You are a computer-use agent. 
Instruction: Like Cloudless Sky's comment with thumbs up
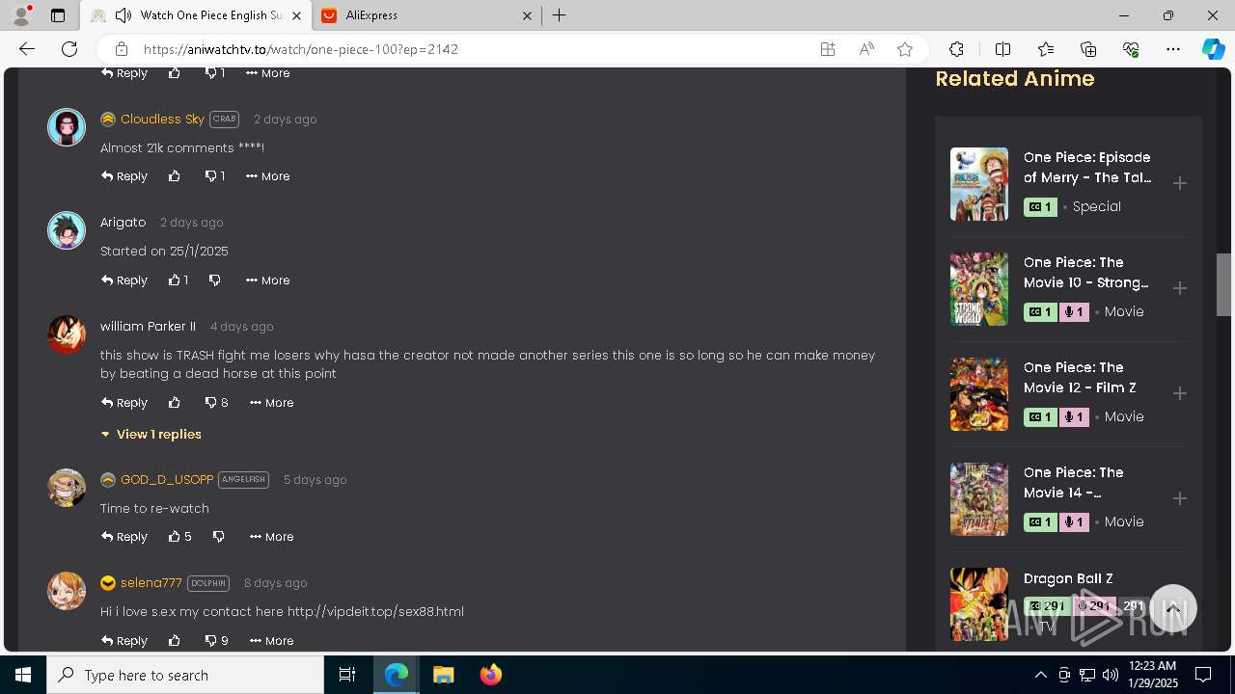click(174, 176)
